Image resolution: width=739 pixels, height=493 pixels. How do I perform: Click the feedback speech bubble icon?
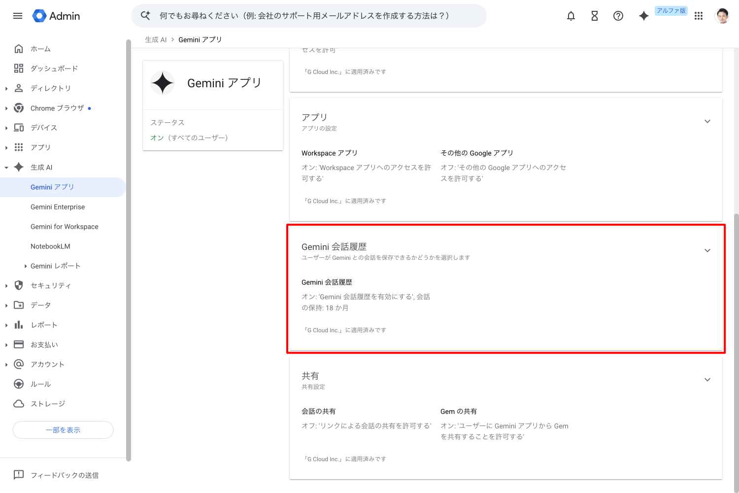19,475
